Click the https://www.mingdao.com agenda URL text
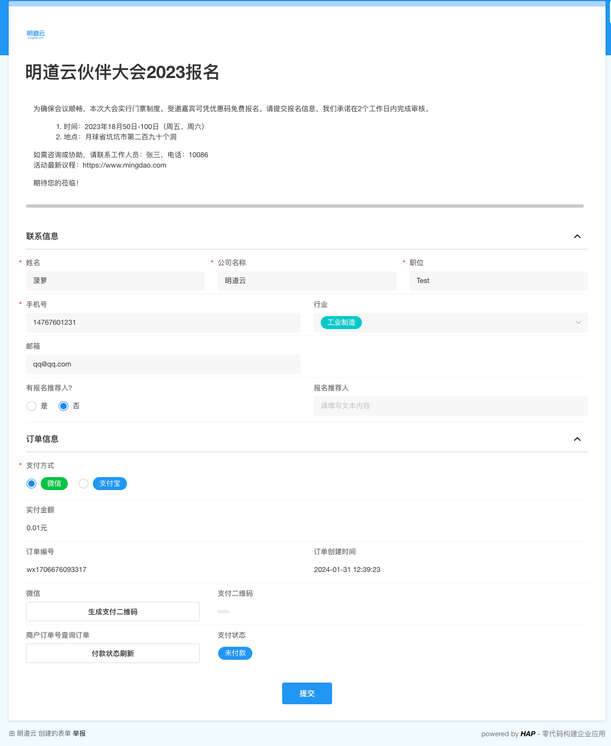611x746 pixels. (x=124, y=165)
